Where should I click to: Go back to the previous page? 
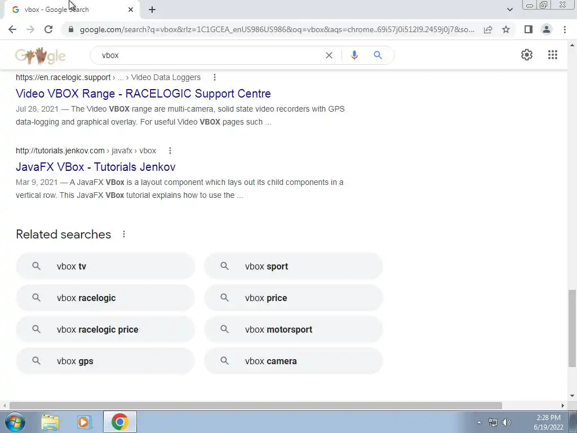(12, 29)
